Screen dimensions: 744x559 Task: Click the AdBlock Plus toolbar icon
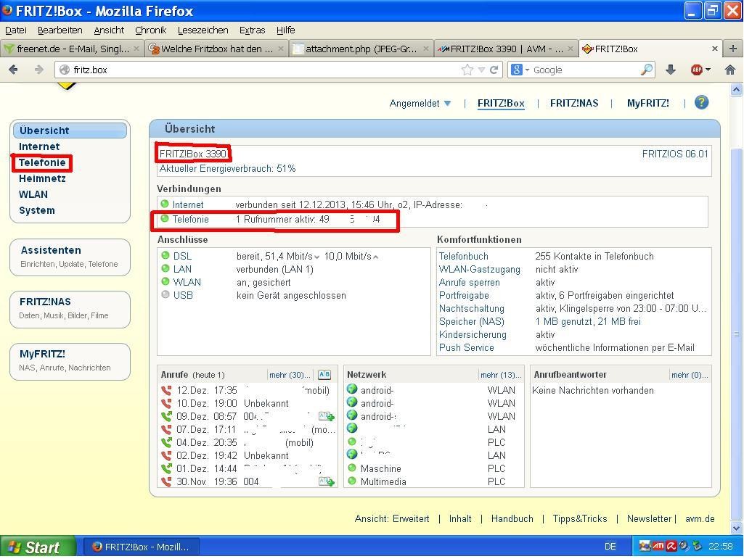[697, 70]
